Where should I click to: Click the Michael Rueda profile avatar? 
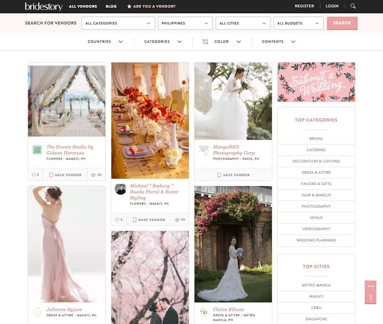[x=120, y=189]
